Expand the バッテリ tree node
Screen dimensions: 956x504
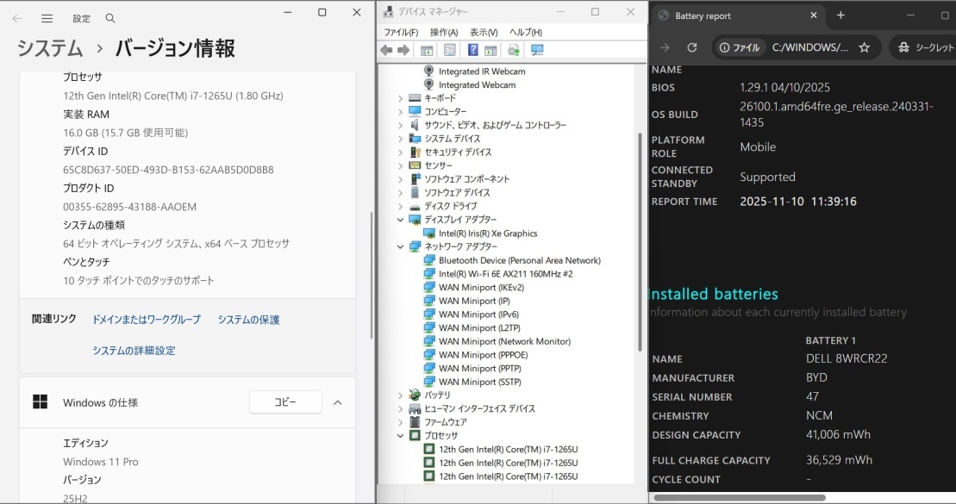tap(399, 395)
